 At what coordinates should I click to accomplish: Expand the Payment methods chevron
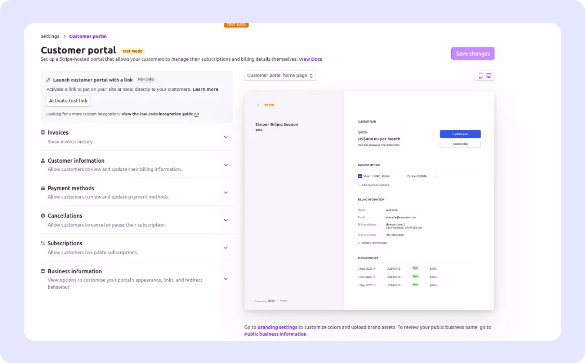(226, 193)
